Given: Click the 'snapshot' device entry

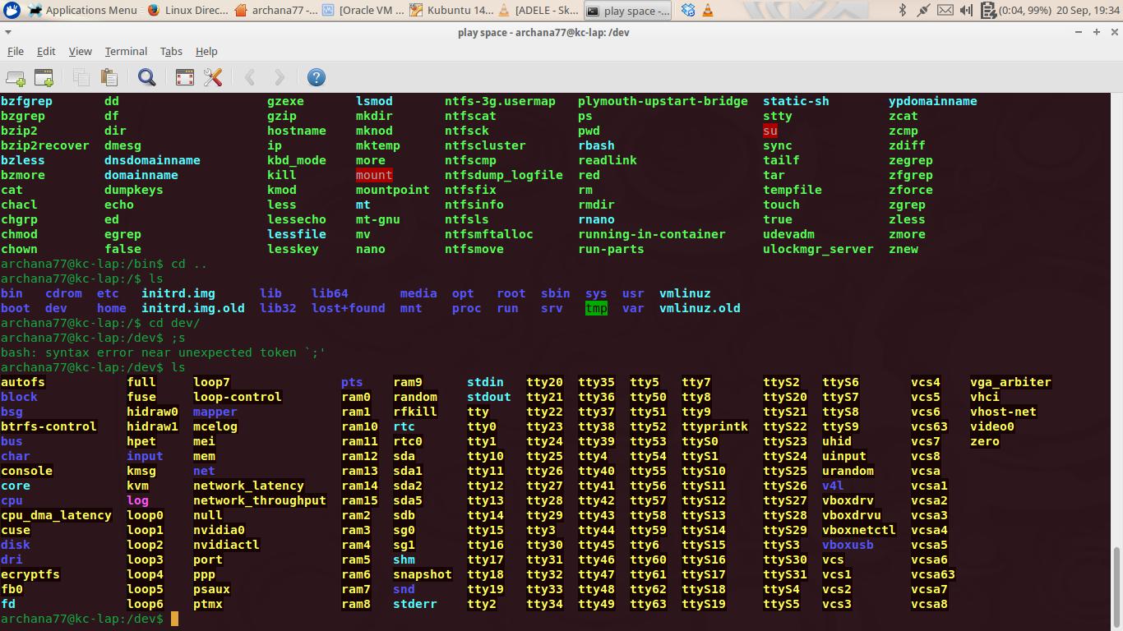Looking at the screenshot, I should 423,574.
